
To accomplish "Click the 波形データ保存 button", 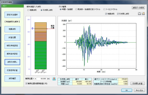I will (x=138, y=8).
